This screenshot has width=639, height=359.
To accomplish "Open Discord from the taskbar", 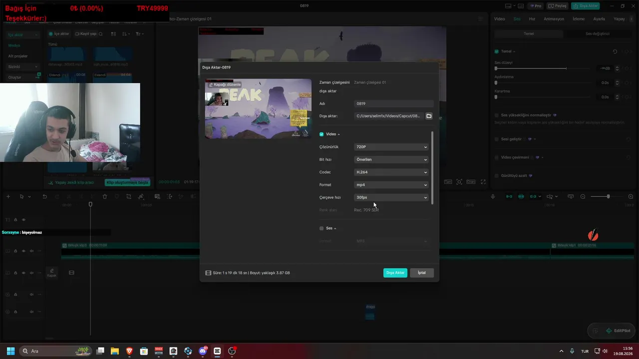I will (x=203, y=351).
